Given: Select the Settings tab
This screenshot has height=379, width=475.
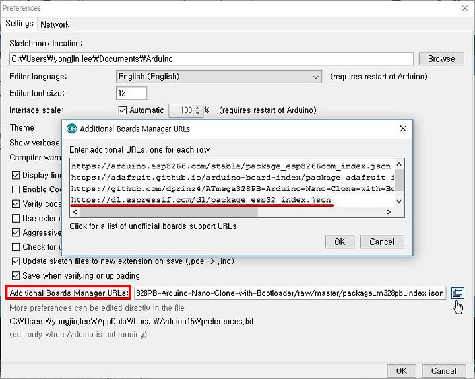Looking at the screenshot, I should [x=19, y=23].
